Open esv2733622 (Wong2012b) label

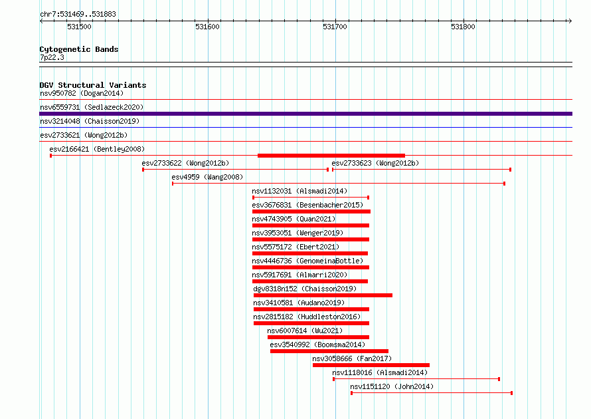(x=185, y=163)
